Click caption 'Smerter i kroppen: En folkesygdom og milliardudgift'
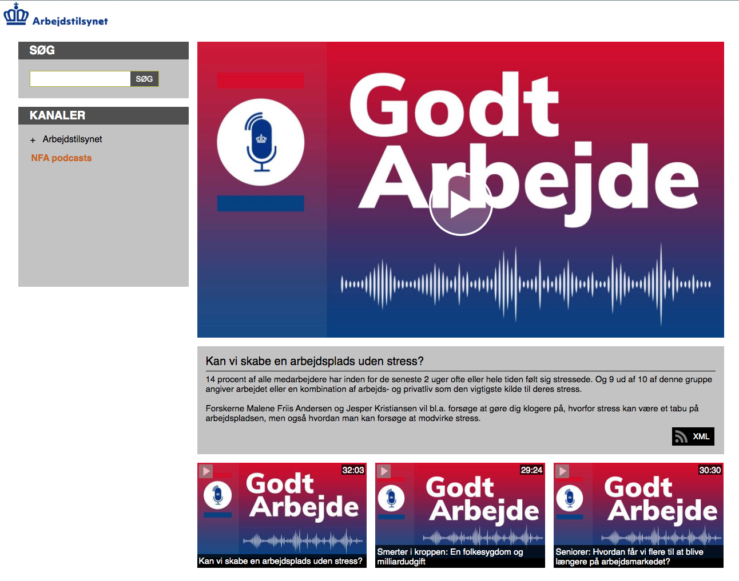The height and width of the screenshot is (581, 739). (x=450, y=556)
